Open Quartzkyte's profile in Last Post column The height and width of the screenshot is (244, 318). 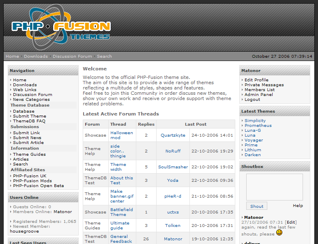173,135
